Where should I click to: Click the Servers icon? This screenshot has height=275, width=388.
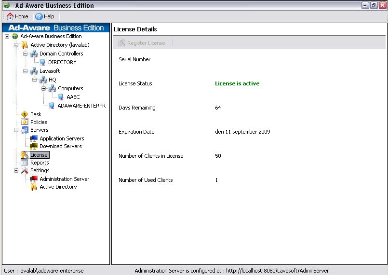click(25, 130)
